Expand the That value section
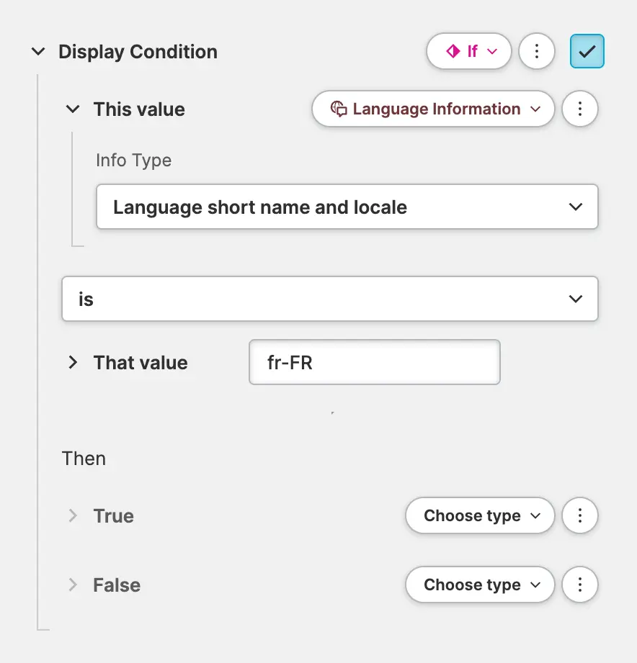This screenshot has height=663, width=637. point(73,362)
